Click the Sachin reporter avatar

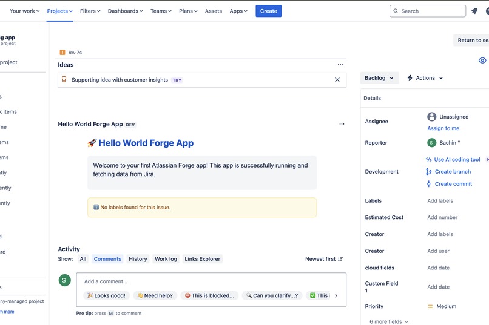click(x=431, y=143)
